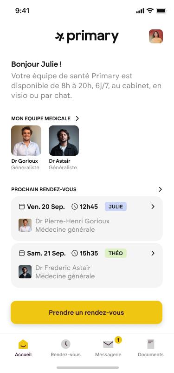Tap Dr Frederic Astair small photo
This screenshot has width=174, height=373.
click(25, 272)
